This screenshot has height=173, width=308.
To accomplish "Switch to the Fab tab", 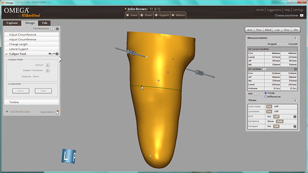I will (44, 23).
